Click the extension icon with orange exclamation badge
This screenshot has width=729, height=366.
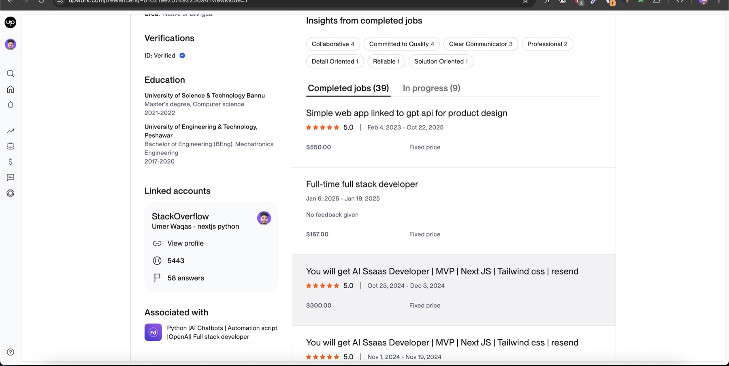click(x=611, y=2)
